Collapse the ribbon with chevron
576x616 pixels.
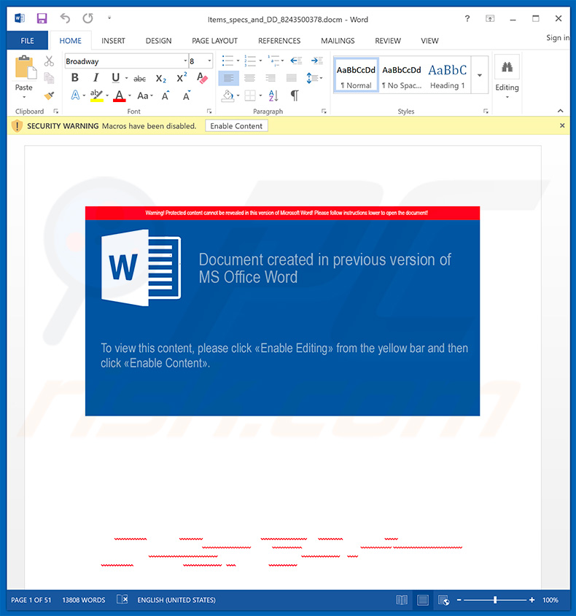click(560, 111)
